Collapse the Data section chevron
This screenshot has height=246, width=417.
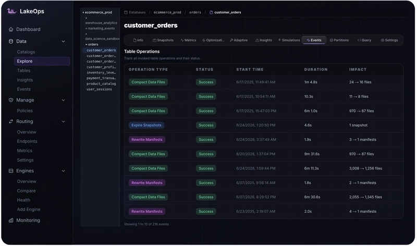point(63,41)
